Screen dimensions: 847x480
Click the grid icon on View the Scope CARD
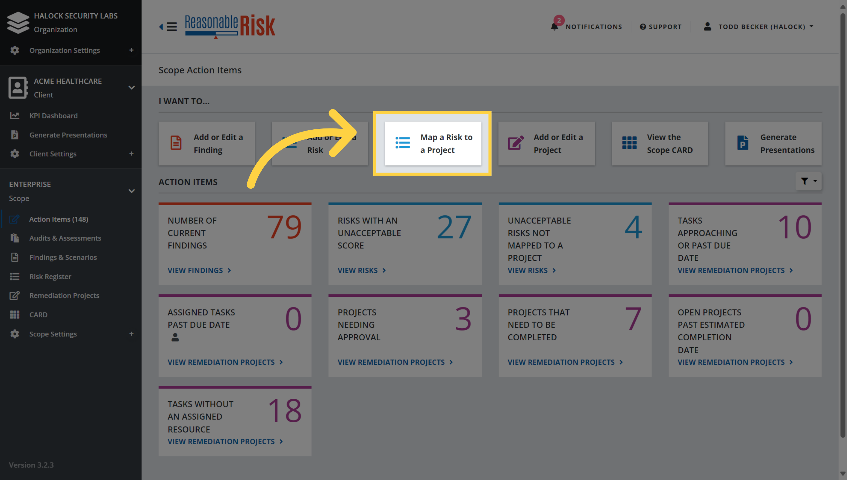pyautogui.click(x=629, y=143)
